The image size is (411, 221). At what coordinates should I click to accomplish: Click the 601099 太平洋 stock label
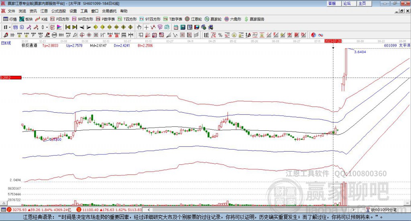point(397,45)
